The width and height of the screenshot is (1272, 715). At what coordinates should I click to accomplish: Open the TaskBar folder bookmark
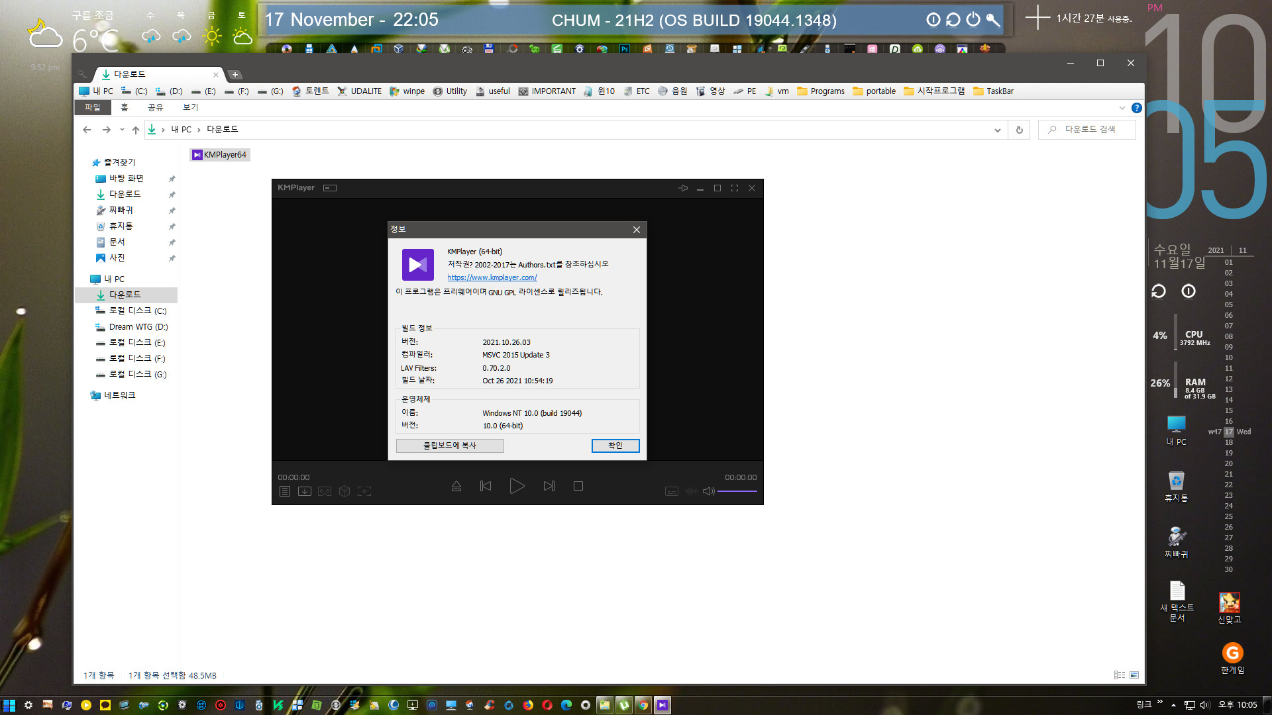click(993, 91)
